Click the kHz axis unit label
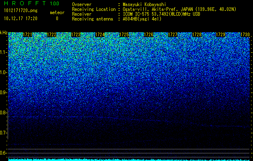The width and height of the screenshot is (253, 161). [x=4, y=33]
